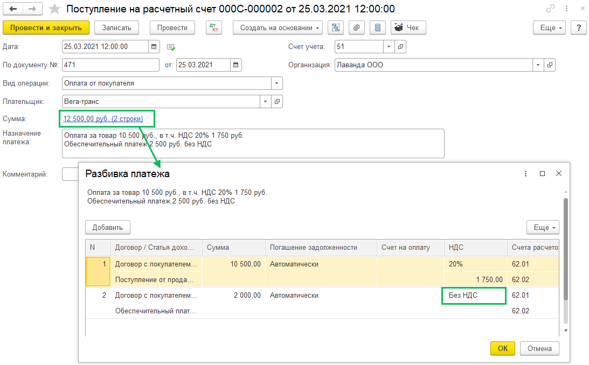Click the green-check icon next to Дата
This screenshot has height=365, width=589.
click(x=171, y=47)
